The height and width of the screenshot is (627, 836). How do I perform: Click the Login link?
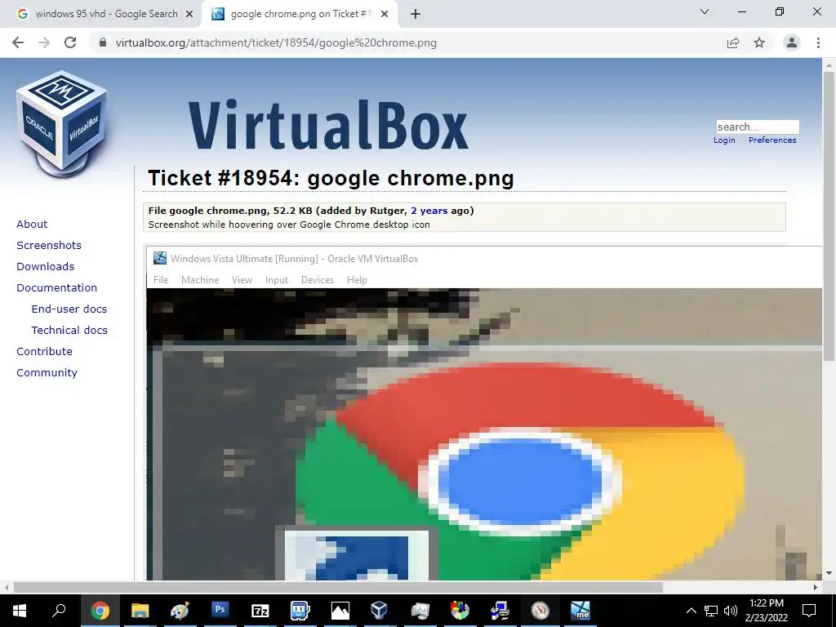click(x=724, y=140)
